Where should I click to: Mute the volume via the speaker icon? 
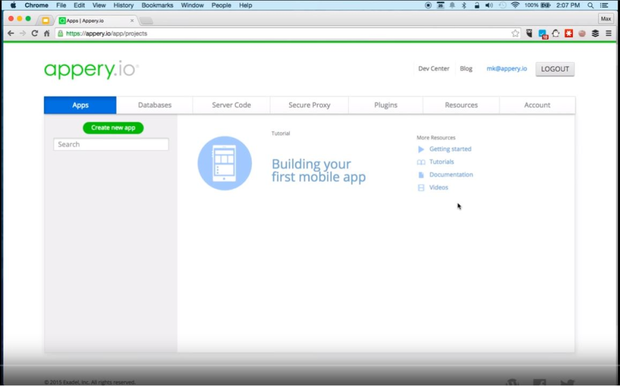coord(488,5)
